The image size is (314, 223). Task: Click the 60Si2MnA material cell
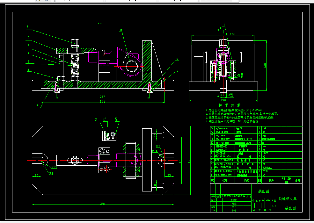tap(267, 168)
